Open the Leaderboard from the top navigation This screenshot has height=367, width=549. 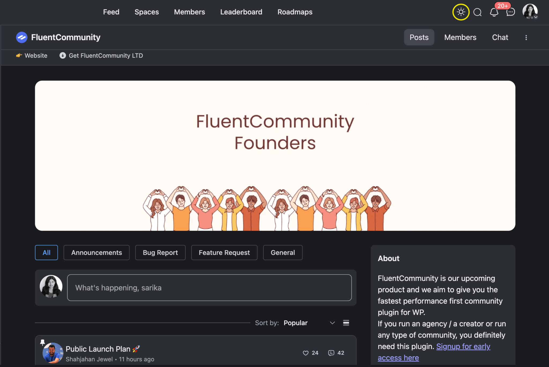click(241, 12)
